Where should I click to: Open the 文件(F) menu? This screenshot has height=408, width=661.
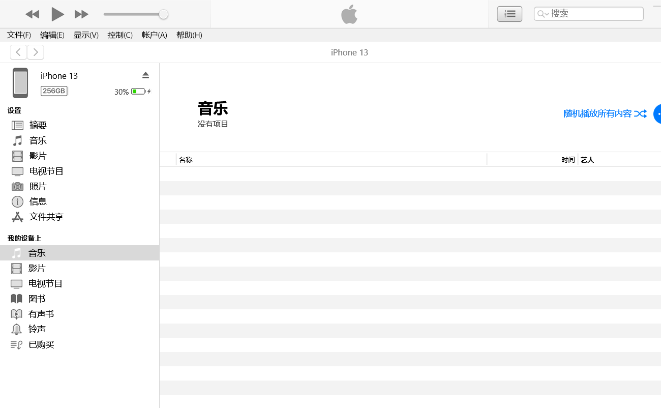tap(19, 35)
